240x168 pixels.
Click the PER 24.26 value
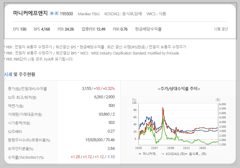pyautogui.click(x=66, y=29)
